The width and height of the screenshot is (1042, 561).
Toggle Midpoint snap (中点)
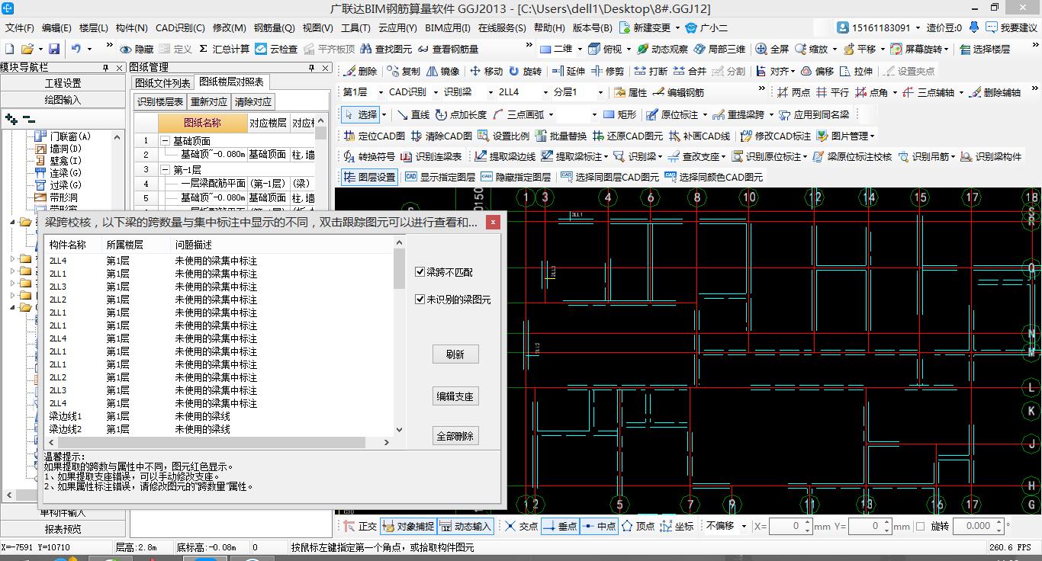[599, 526]
